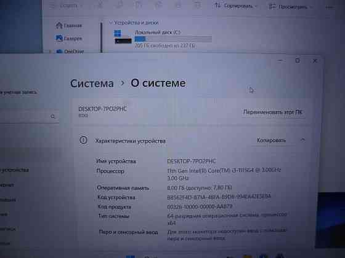Click the DESKTOP-7PO2PHC name at top card
This screenshot has width=345, height=258.
pyautogui.click(x=102, y=109)
